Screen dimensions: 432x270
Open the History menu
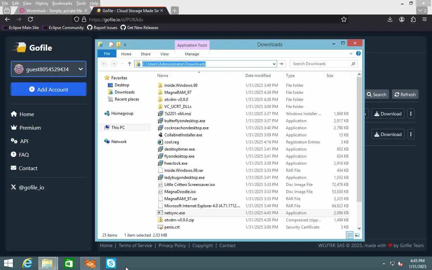click(x=42, y=3)
